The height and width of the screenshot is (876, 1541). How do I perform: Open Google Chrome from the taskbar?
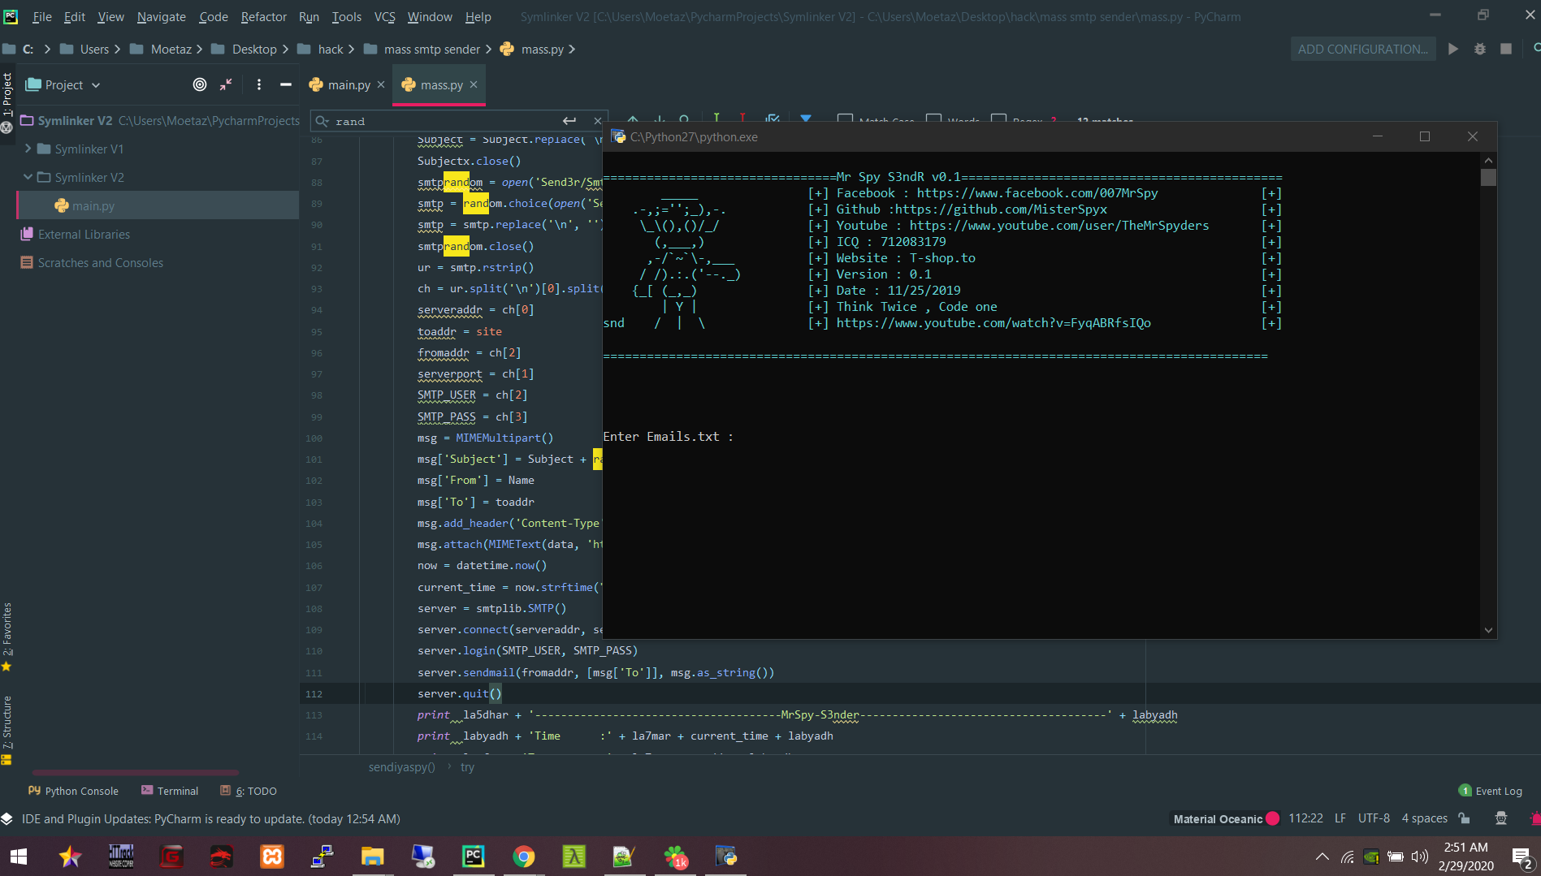[524, 857]
